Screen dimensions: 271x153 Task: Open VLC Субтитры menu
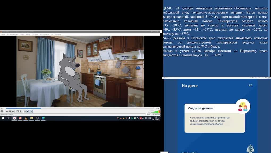(x=35, y=34)
